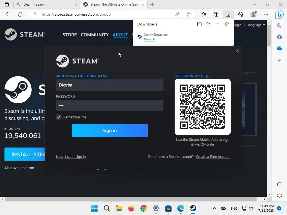Viewport: 287px width, 215px height.
Task: Open the Help, I can't sign in link
Action: 71,157
